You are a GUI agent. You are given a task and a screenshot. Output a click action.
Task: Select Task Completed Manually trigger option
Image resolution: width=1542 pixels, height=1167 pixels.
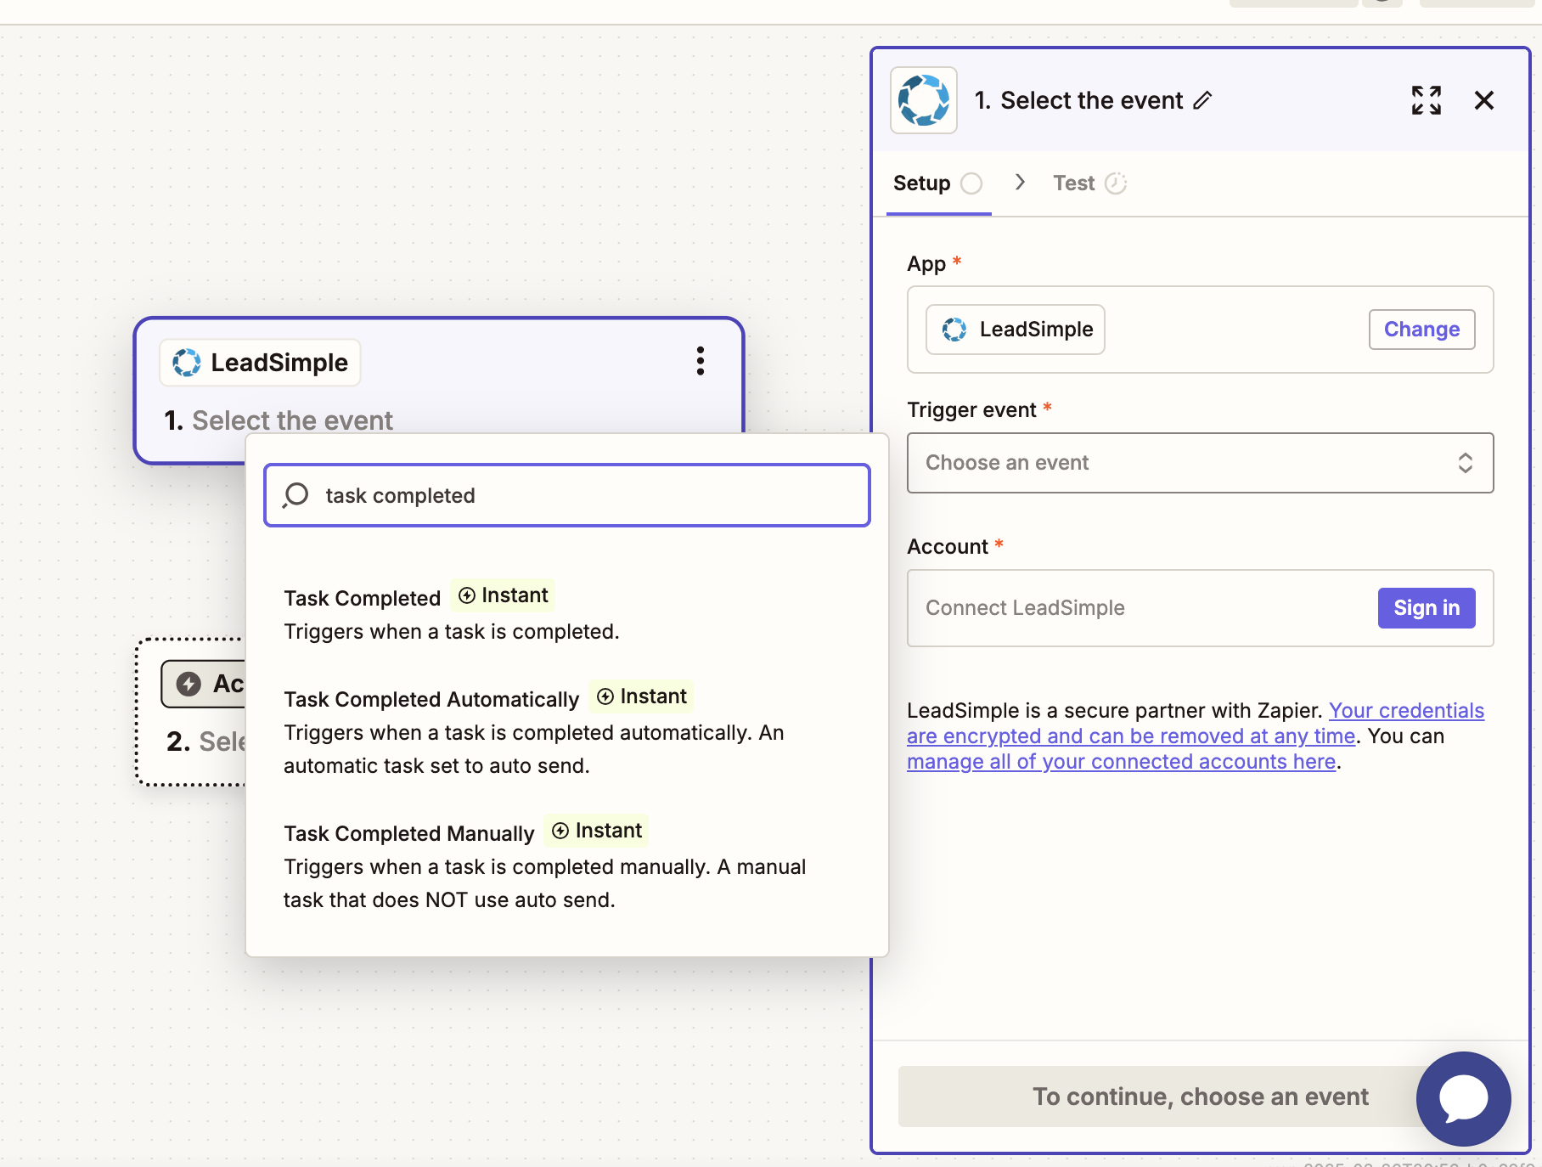point(567,865)
